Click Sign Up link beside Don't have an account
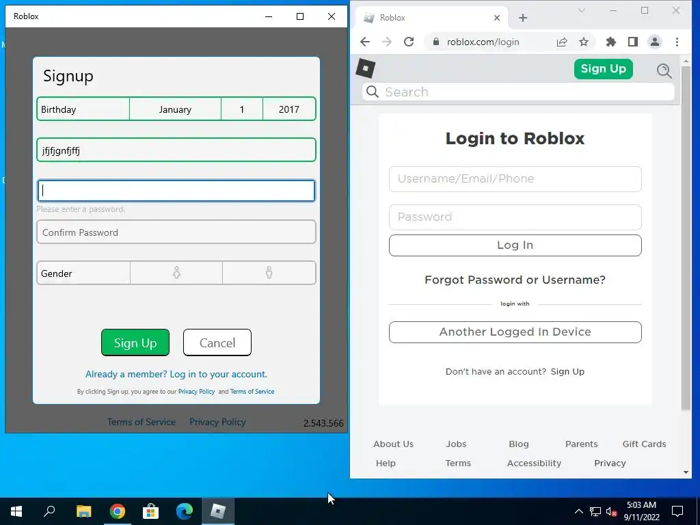This screenshot has height=525, width=700. [567, 371]
